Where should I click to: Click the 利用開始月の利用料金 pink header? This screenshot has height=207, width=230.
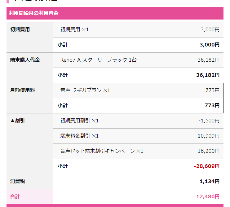pyautogui.click(x=115, y=13)
